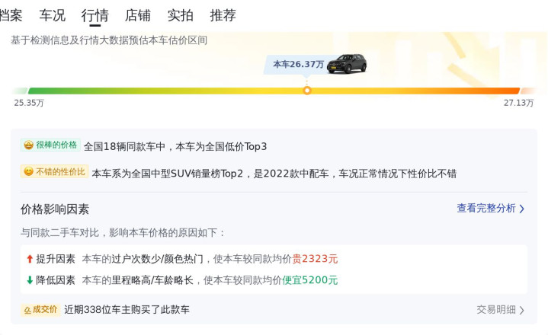Click the car thumbnail image
Screen dimensions: 548x335
[x=347, y=64]
